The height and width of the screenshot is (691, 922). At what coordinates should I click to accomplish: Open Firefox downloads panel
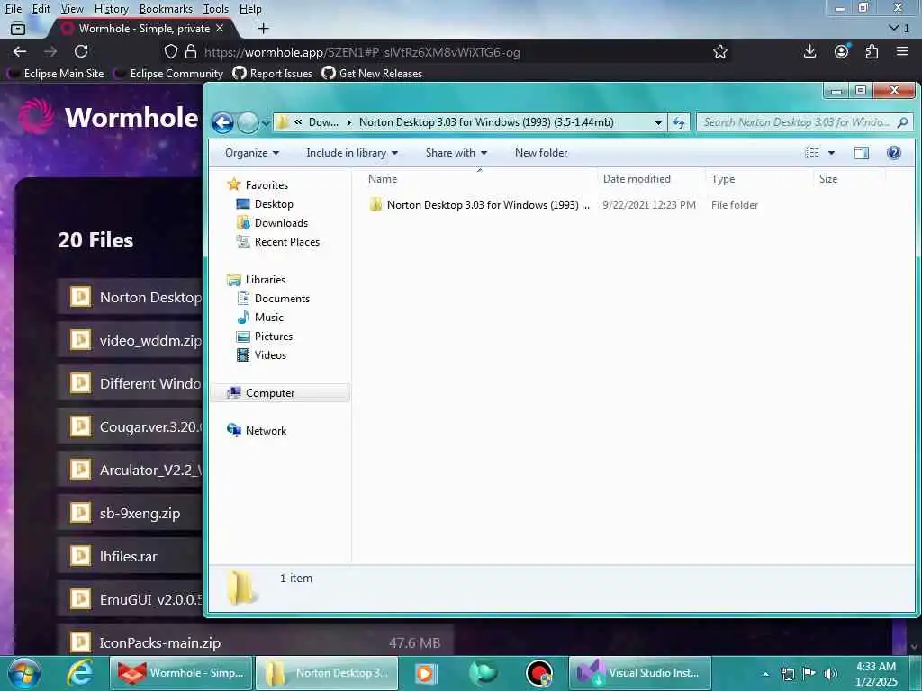(x=809, y=51)
